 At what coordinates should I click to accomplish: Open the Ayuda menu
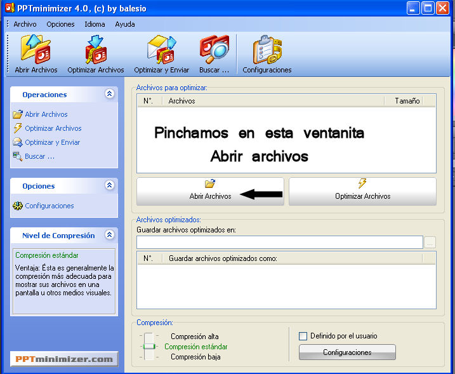125,24
